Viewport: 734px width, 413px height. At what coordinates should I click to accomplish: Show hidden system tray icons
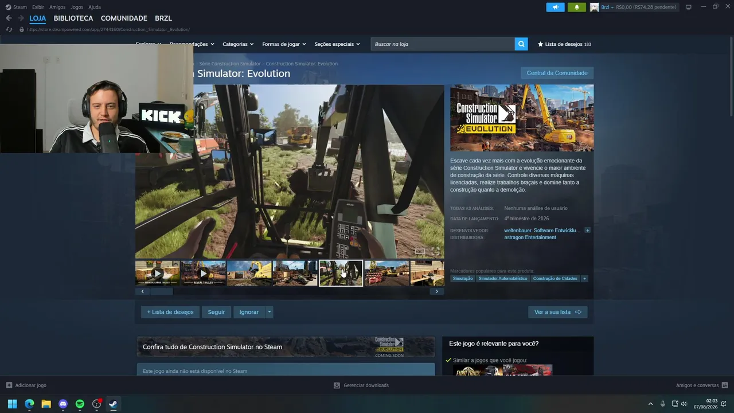coord(650,404)
